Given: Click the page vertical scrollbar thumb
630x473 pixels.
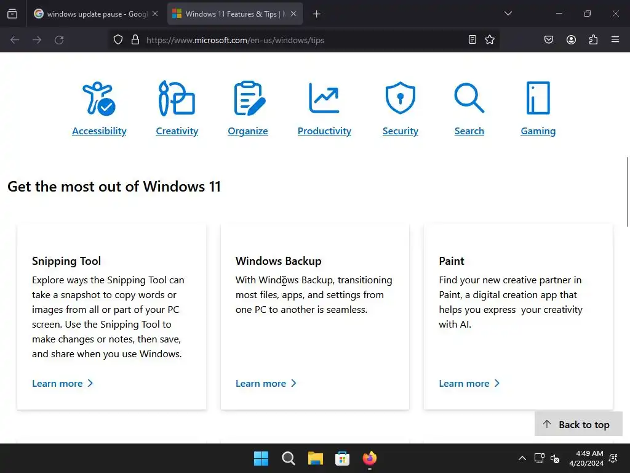Looking at the screenshot, I should pyautogui.click(x=627, y=192).
